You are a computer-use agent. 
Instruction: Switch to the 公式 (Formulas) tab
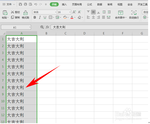click(x=90, y=4)
